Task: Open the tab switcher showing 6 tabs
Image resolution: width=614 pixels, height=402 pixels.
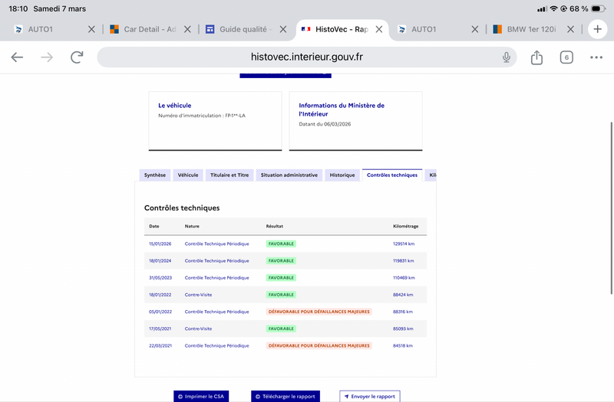Action: pos(566,57)
